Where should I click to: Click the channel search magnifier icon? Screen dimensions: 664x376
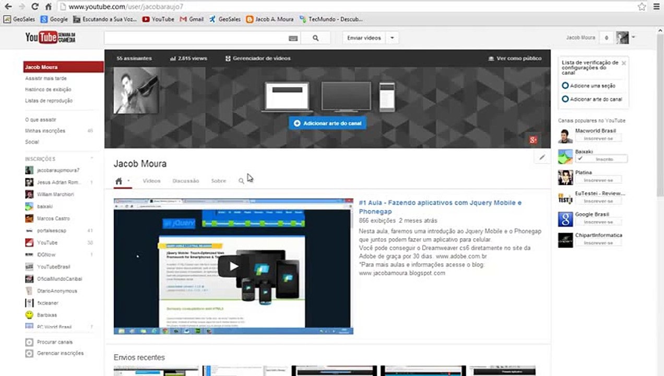[241, 181]
